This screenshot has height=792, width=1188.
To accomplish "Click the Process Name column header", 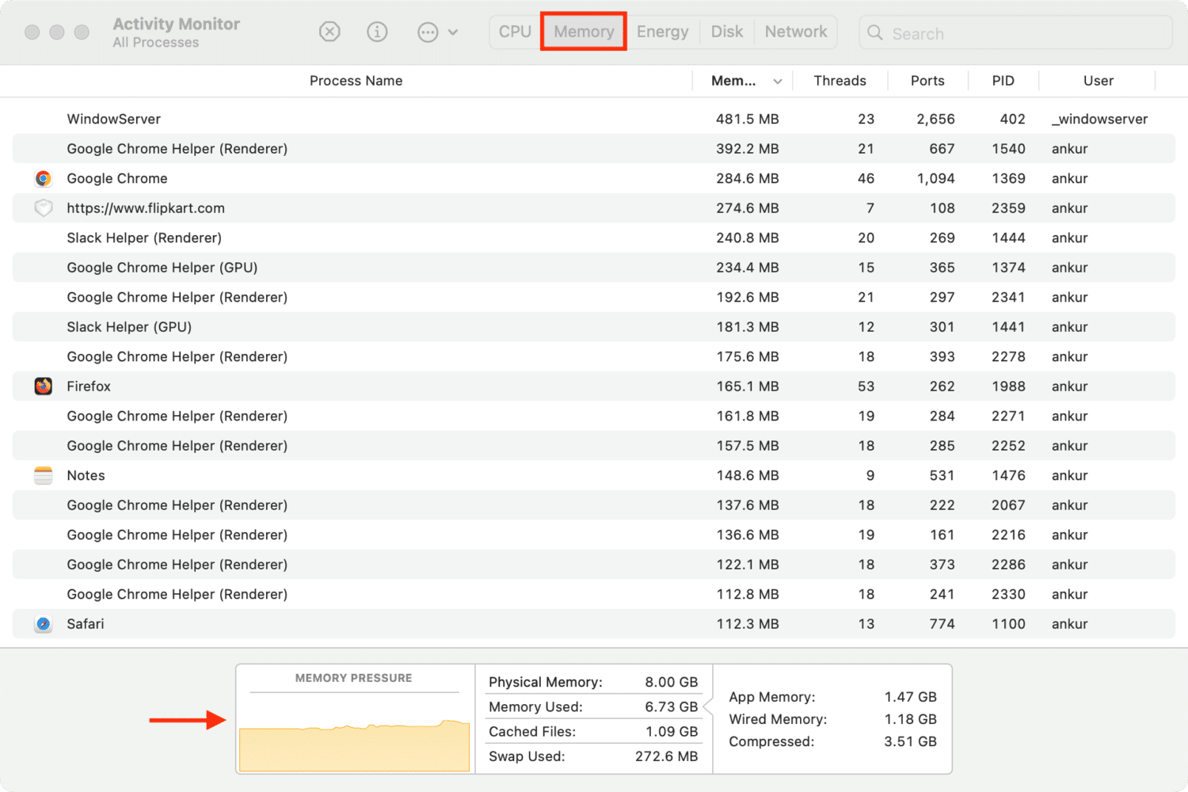I will [x=356, y=81].
